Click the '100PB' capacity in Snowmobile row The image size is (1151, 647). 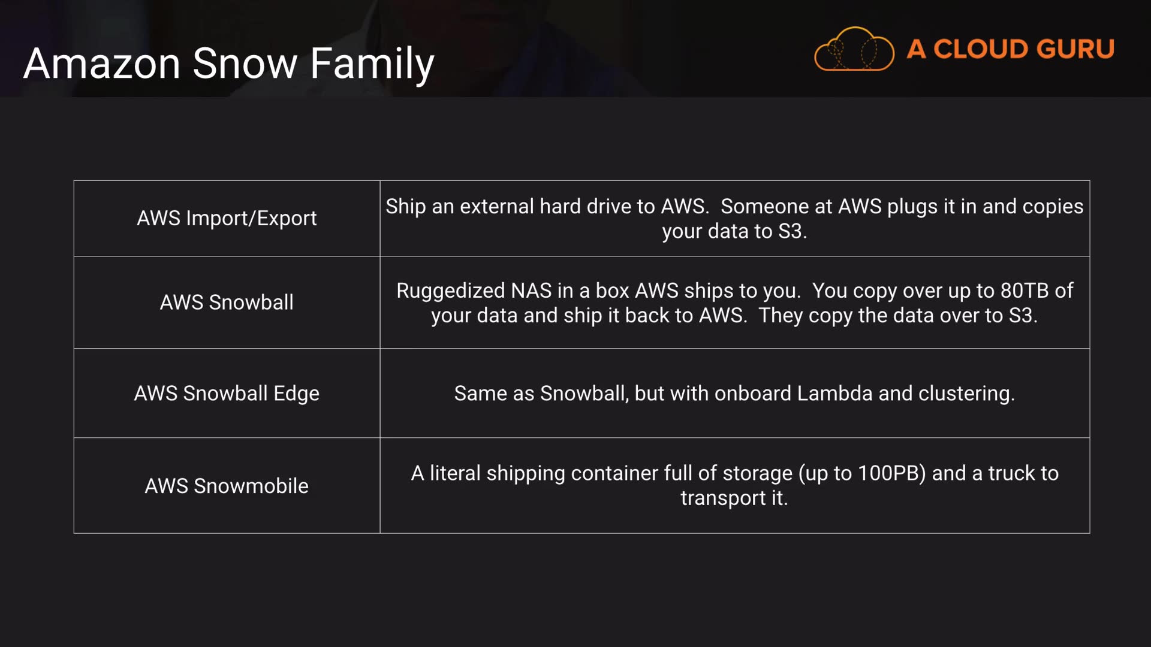click(x=891, y=473)
